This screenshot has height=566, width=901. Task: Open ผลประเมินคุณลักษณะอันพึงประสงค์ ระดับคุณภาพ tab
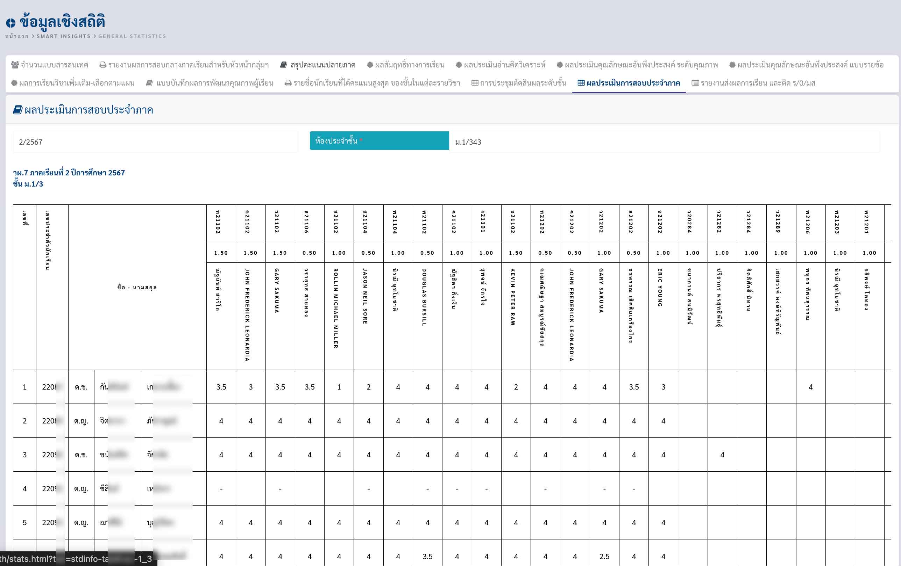[x=637, y=65]
